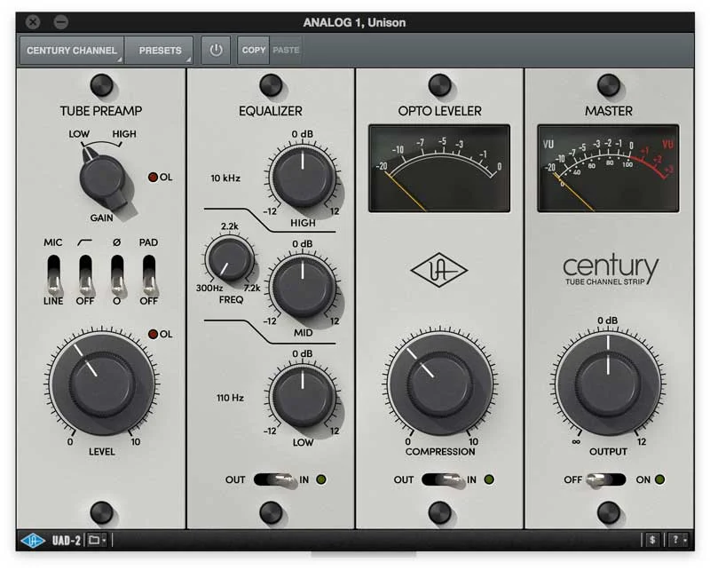Screen dimensions: 710x570
Task: Click the '2.2k' label above FREQ knob
Action: click(x=229, y=226)
